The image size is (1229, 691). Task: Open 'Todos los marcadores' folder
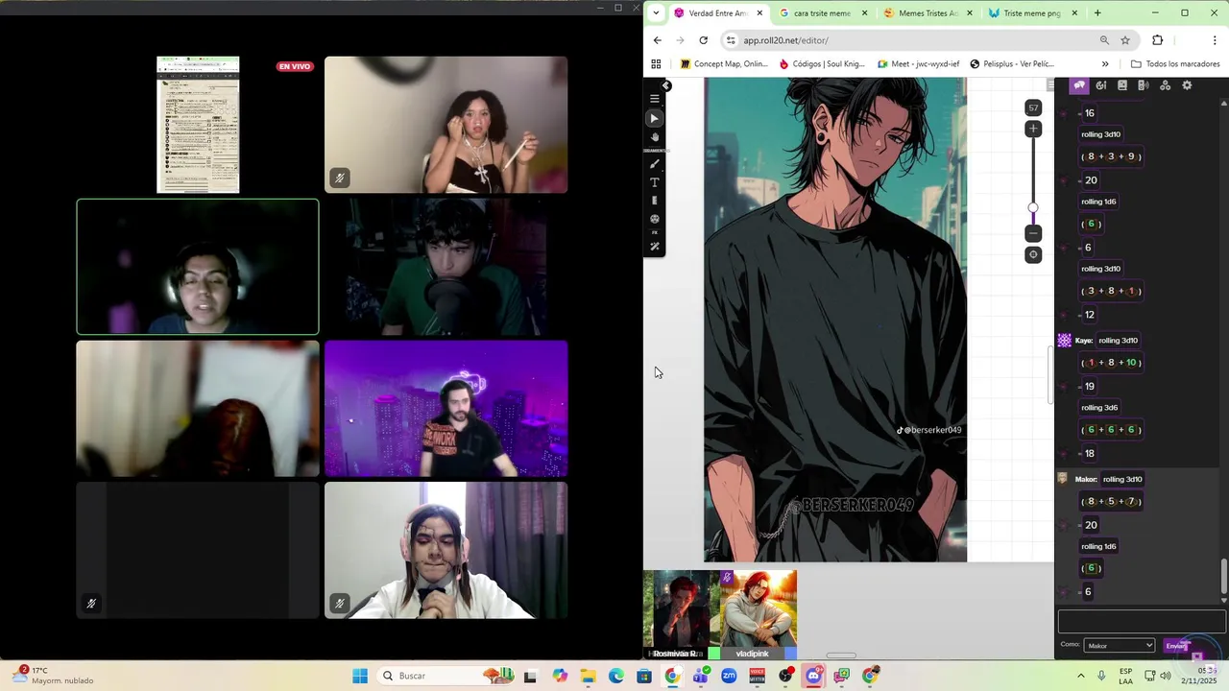click(x=1175, y=64)
